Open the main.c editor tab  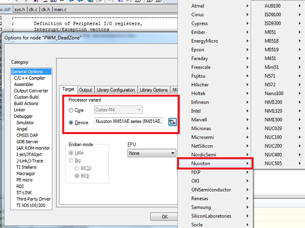tap(60, 9)
